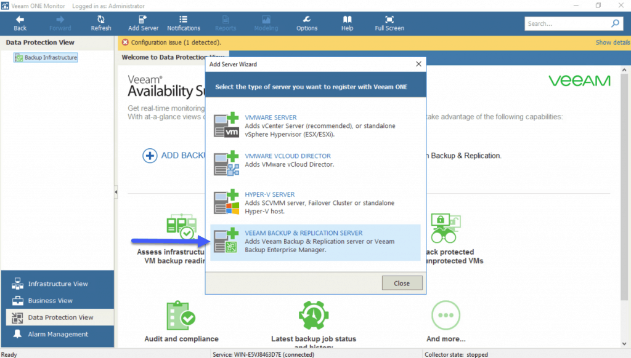Select the Hyper-V Server option

(270, 194)
